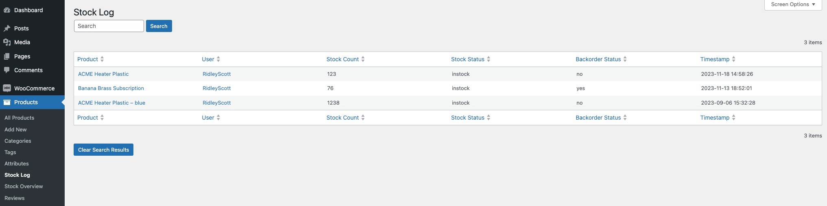Sort by top Timestamp column header

pos(714,59)
